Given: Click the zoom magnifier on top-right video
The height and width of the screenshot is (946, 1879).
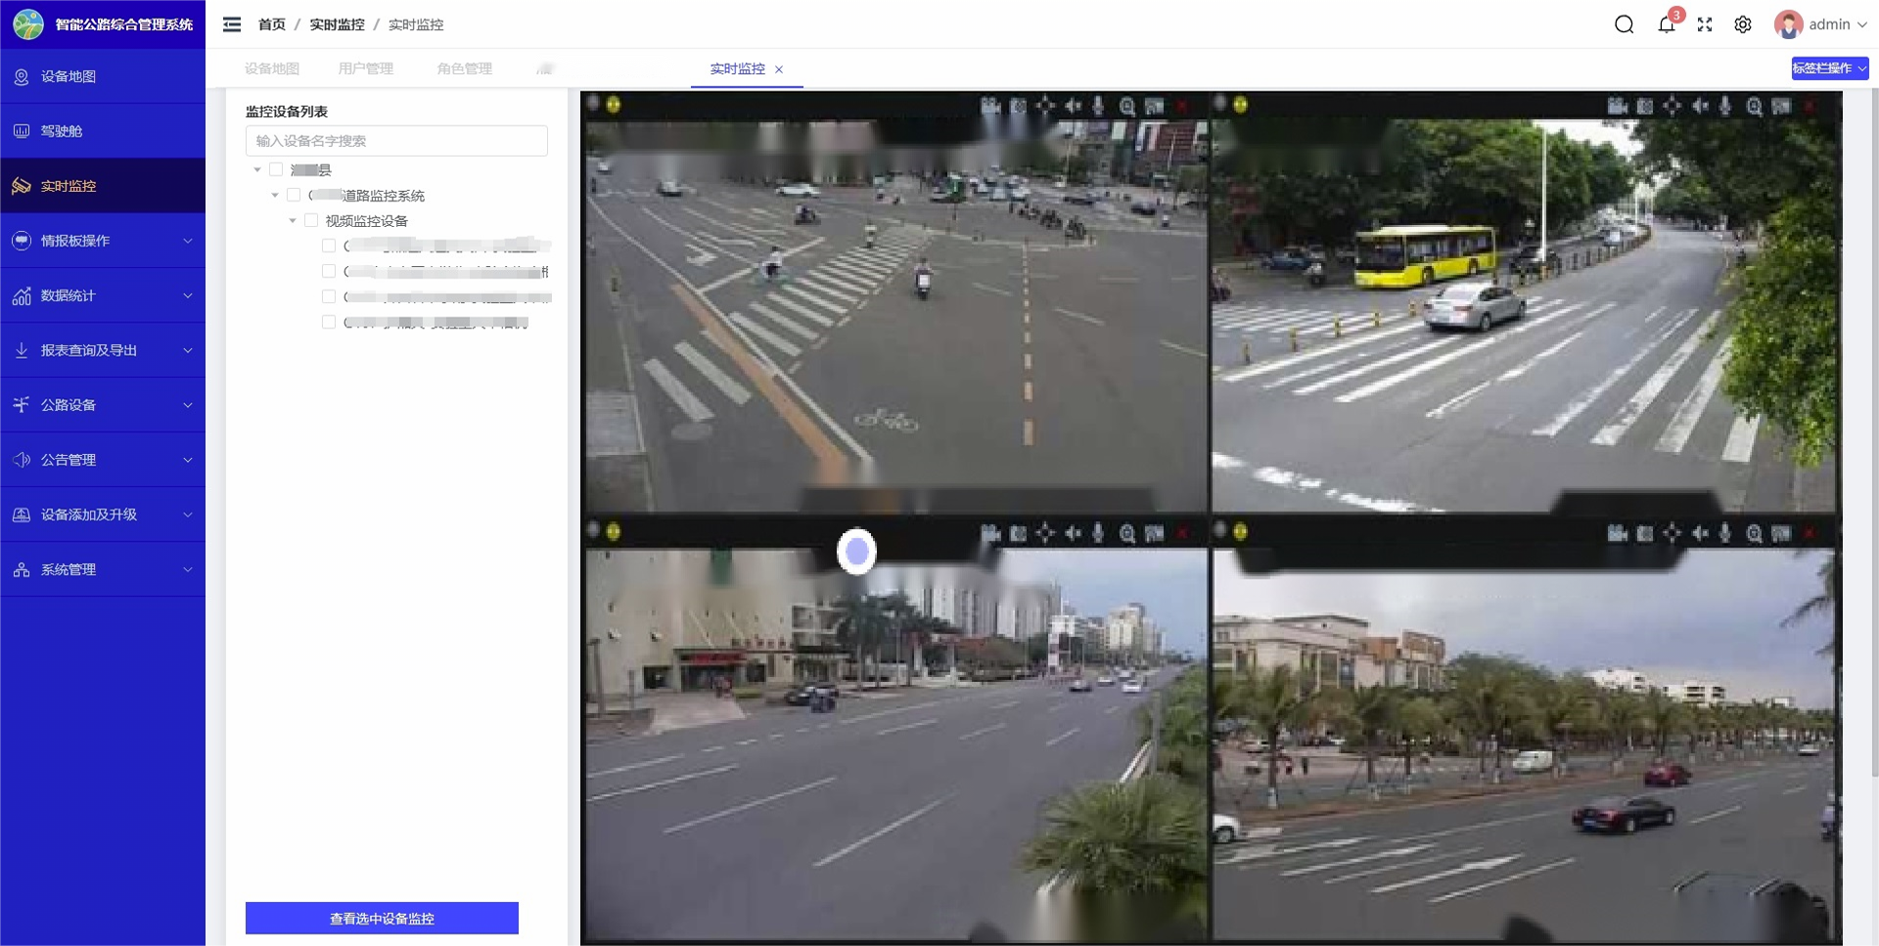Looking at the screenshot, I should click(x=1754, y=106).
